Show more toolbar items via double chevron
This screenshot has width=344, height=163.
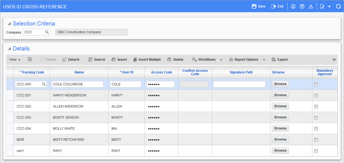tap(334, 60)
